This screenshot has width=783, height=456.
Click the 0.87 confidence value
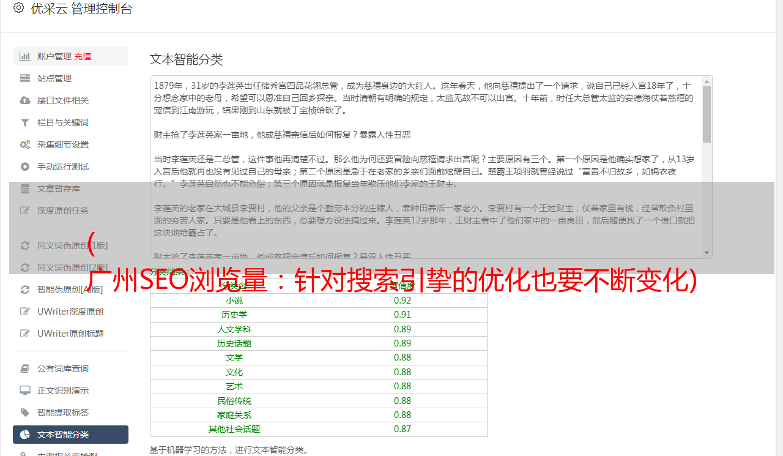coord(403,429)
